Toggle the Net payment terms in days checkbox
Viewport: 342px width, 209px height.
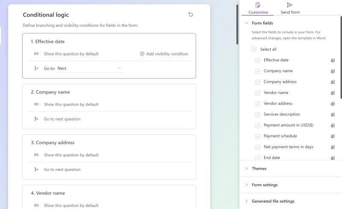(x=258, y=147)
